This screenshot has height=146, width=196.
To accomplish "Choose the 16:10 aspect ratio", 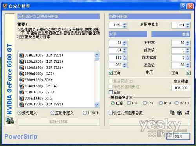I will point(176,103).
